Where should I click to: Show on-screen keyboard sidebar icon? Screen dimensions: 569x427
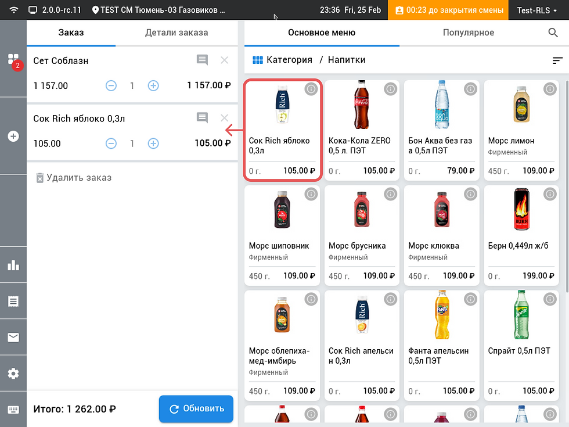tap(13, 410)
